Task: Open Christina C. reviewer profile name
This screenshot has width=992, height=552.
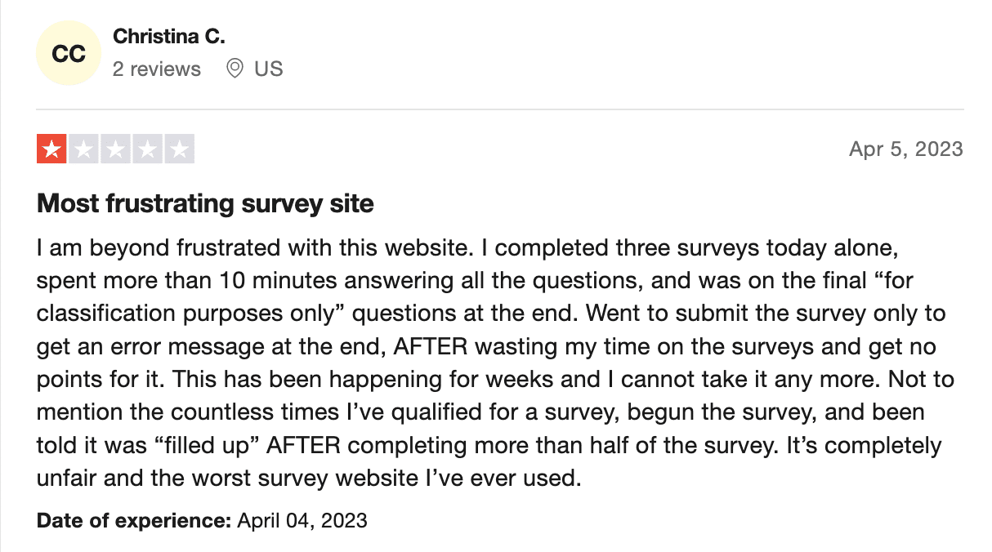Action: coord(168,36)
